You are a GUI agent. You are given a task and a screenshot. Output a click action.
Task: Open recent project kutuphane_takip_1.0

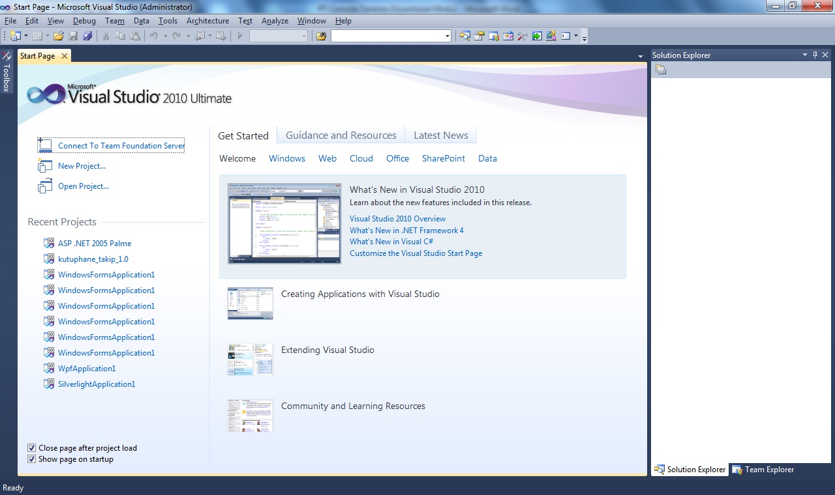click(x=93, y=259)
